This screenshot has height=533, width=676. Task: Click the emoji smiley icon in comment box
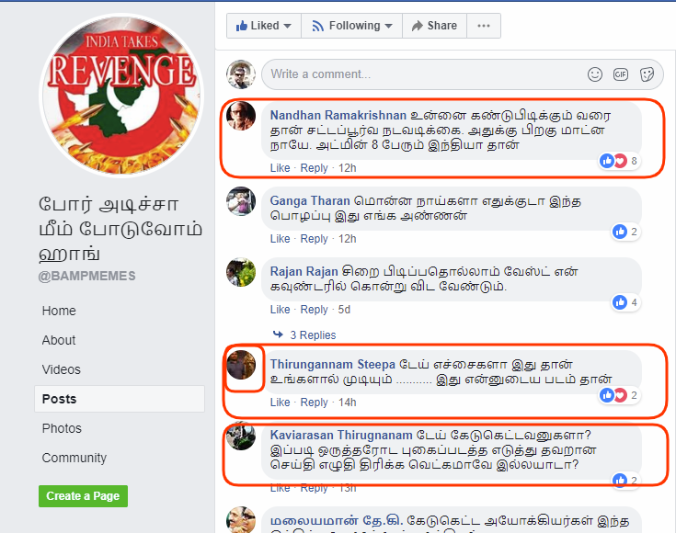[x=594, y=74]
